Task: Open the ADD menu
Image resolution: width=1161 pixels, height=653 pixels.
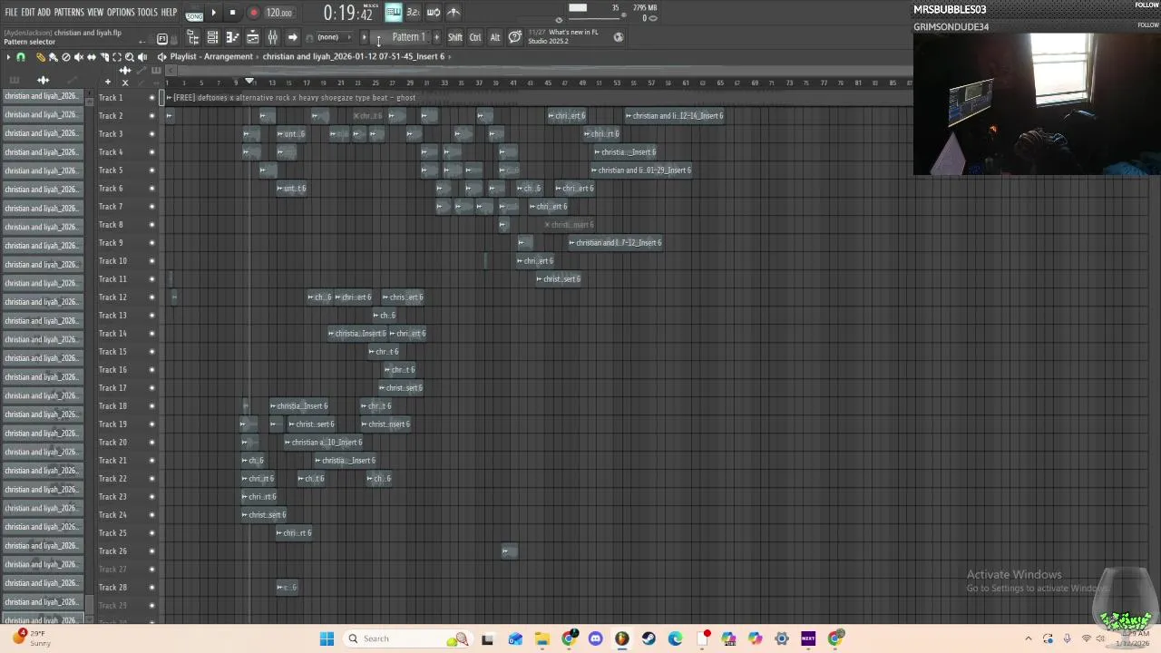Action: 44,12
